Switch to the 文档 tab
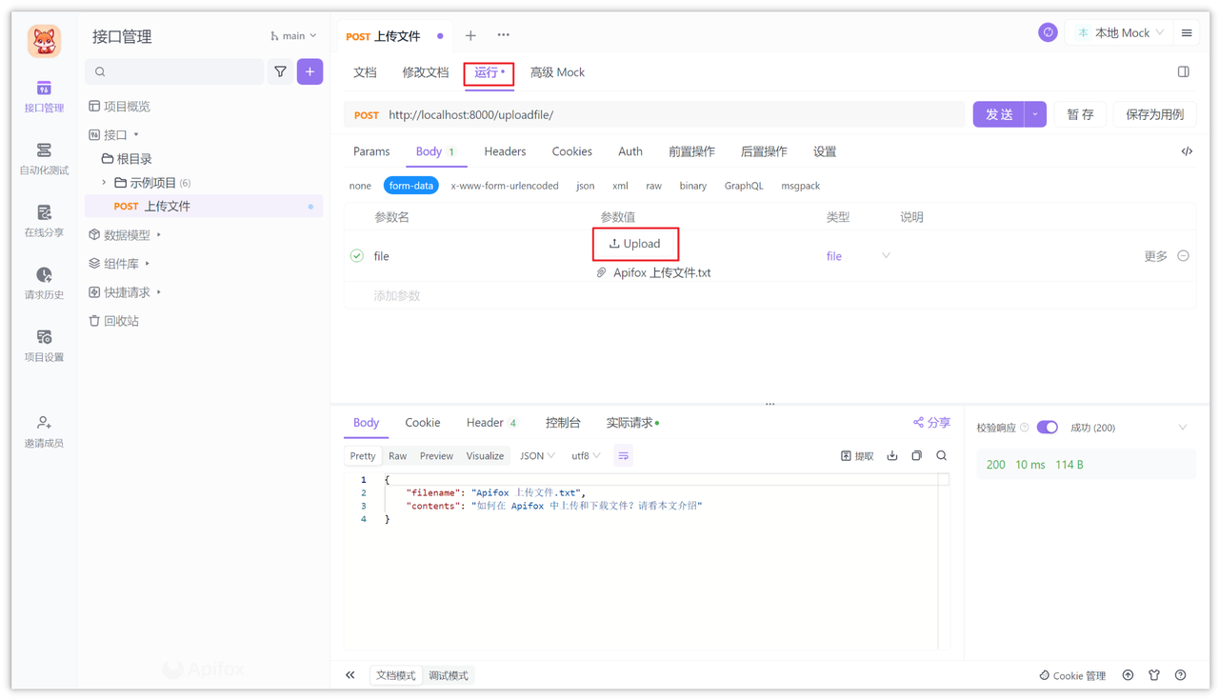The width and height of the screenshot is (1219, 700). [365, 72]
